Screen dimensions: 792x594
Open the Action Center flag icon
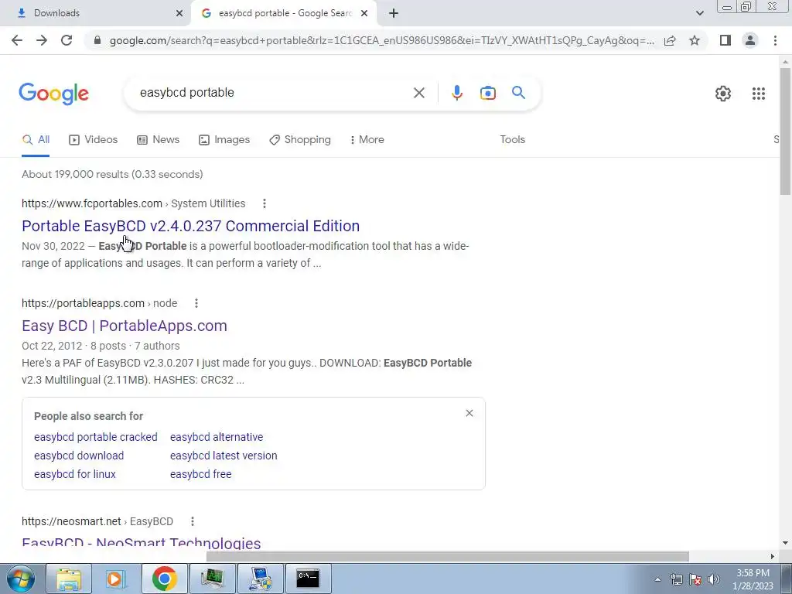click(x=695, y=579)
